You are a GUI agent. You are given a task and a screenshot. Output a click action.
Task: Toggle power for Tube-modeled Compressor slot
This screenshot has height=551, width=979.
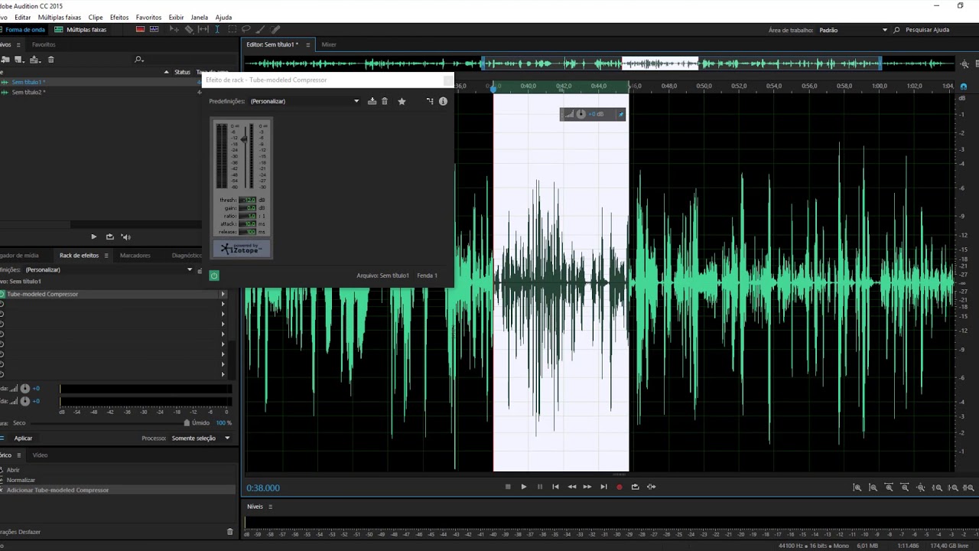(x=2, y=294)
